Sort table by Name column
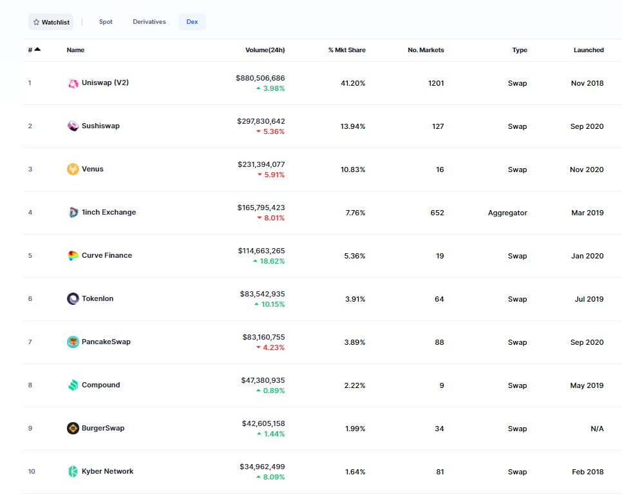622x504 pixels. (75, 50)
